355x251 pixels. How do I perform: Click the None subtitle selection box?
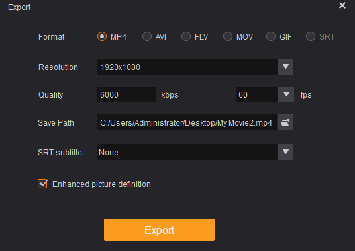click(x=187, y=152)
